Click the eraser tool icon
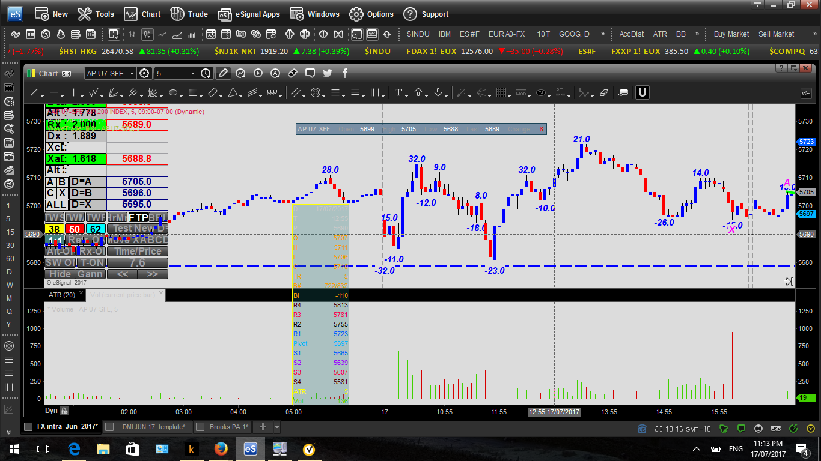821x461 pixels. pos(604,93)
